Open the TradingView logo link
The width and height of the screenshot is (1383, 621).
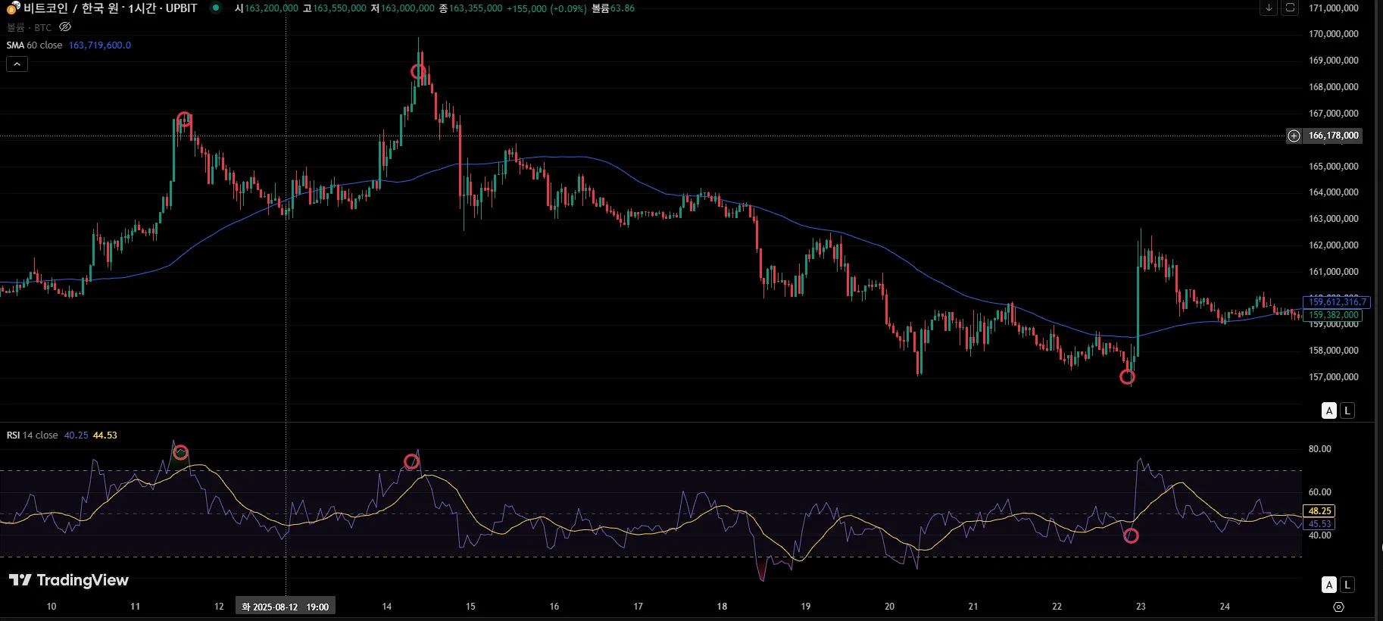pos(69,580)
